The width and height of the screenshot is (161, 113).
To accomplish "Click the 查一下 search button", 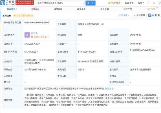I will 91,3.
